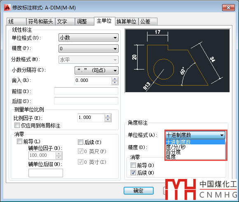Screen dimensions: 239x202
Task: Toggle linear 后续(T) zero suppression checkbox
Action: [80, 142]
